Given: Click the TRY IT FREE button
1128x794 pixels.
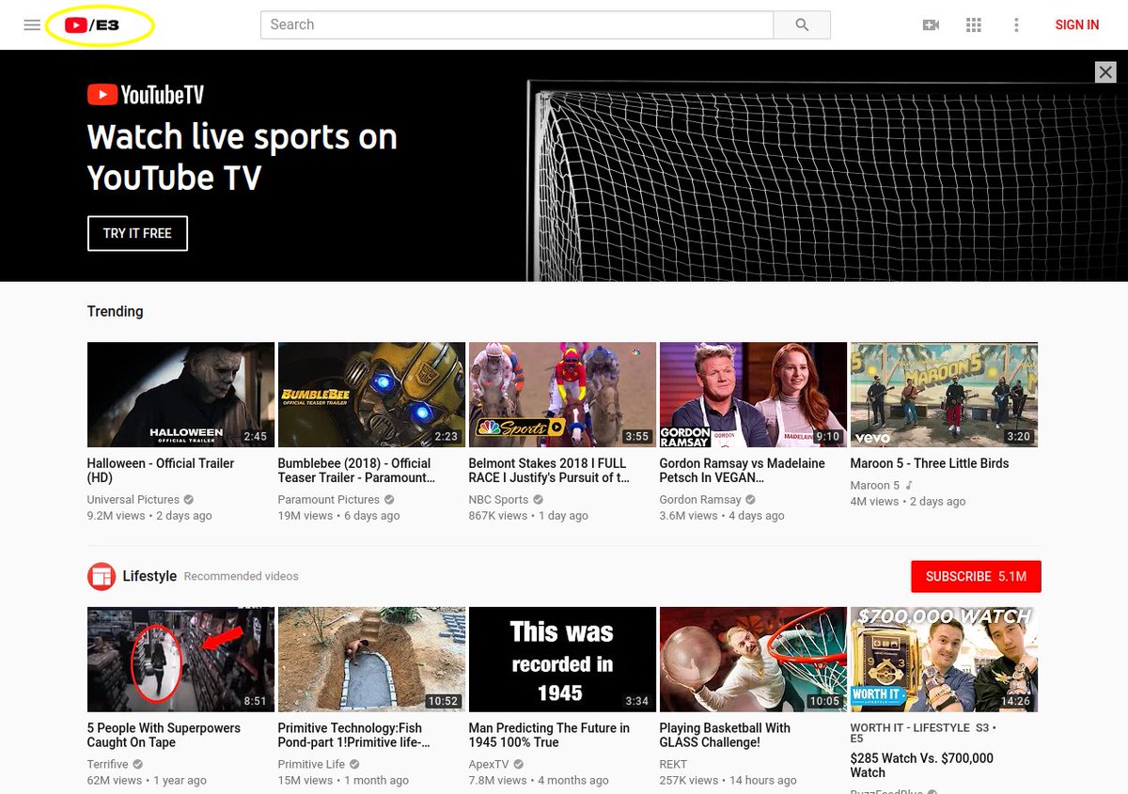Looking at the screenshot, I should [x=137, y=234].
